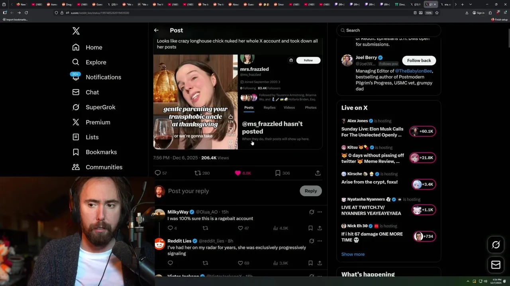This screenshot has height=286, width=510.
Task: Open the @TheBabylonBee link
Action: [x=414, y=71]
